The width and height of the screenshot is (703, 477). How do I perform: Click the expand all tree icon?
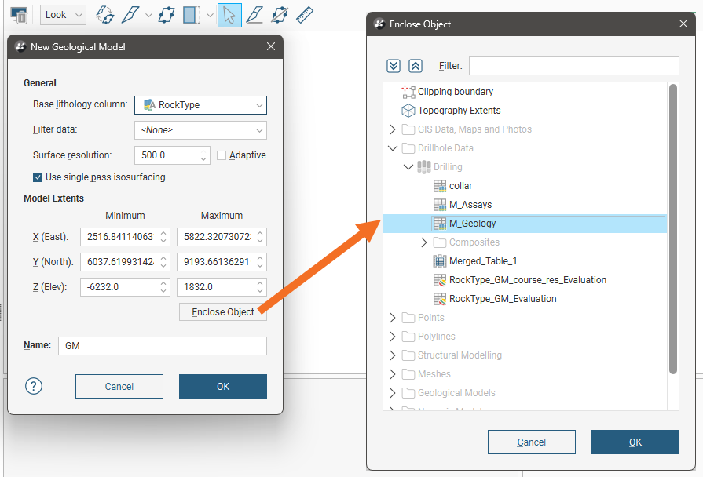coord(394,66)
